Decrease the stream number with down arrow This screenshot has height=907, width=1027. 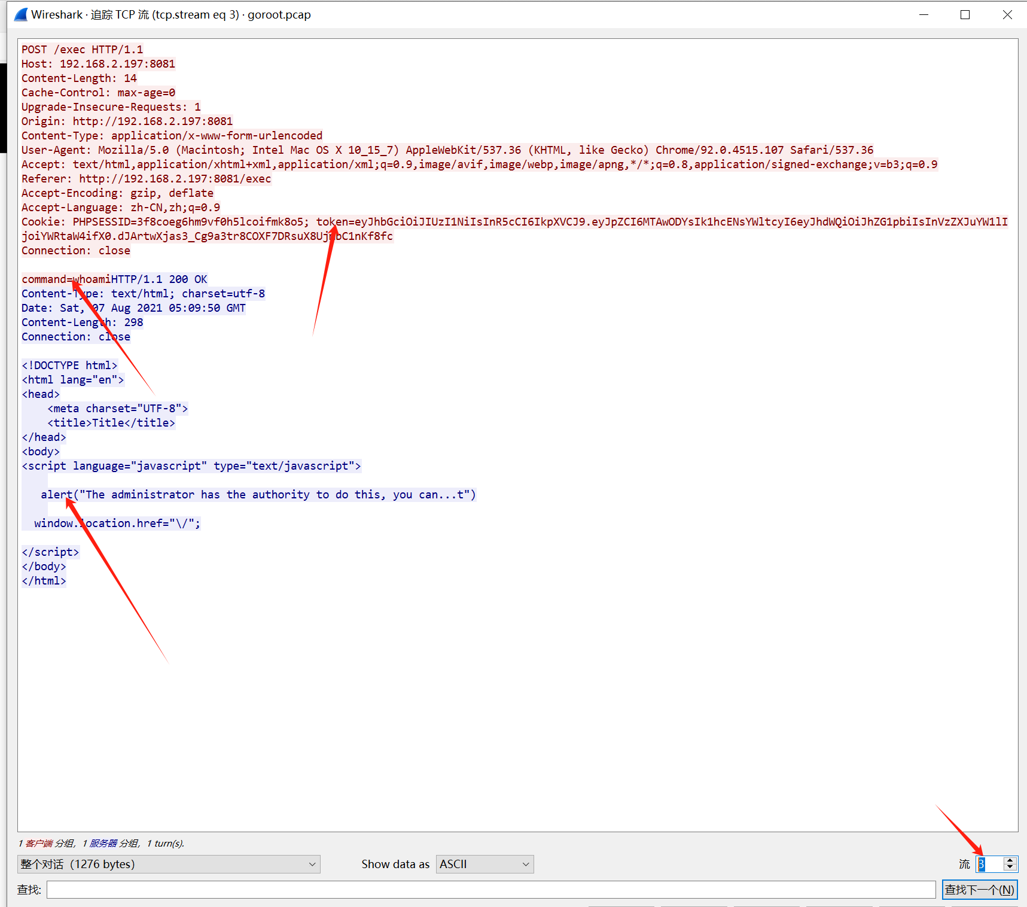[x=1010, y=868]
